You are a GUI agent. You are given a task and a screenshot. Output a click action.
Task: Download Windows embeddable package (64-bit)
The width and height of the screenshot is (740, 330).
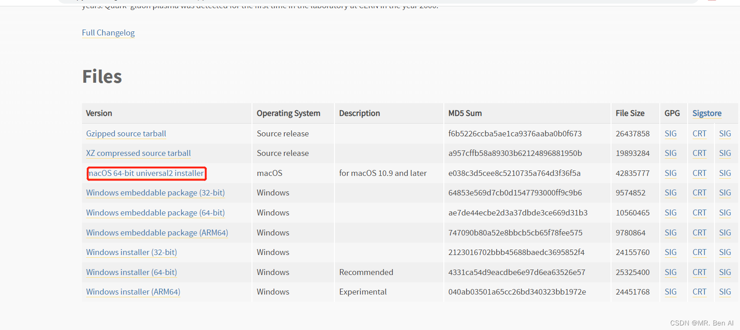tap(155, 213)
